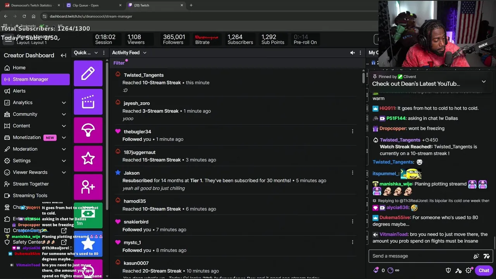Open a new browser tab
Image resolution: width=496 pixels, height=279 pixels.
(x=191, y=5)
